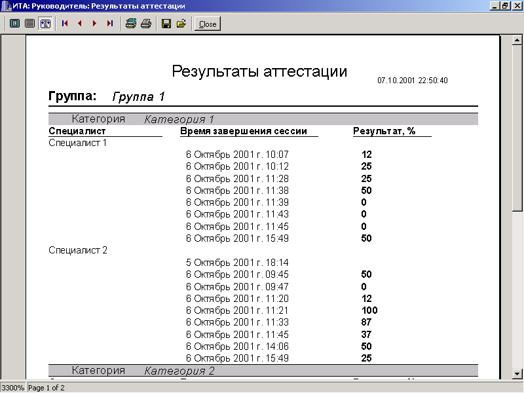
Task: Jump to the last page of the report
Action: coord(109,24)
